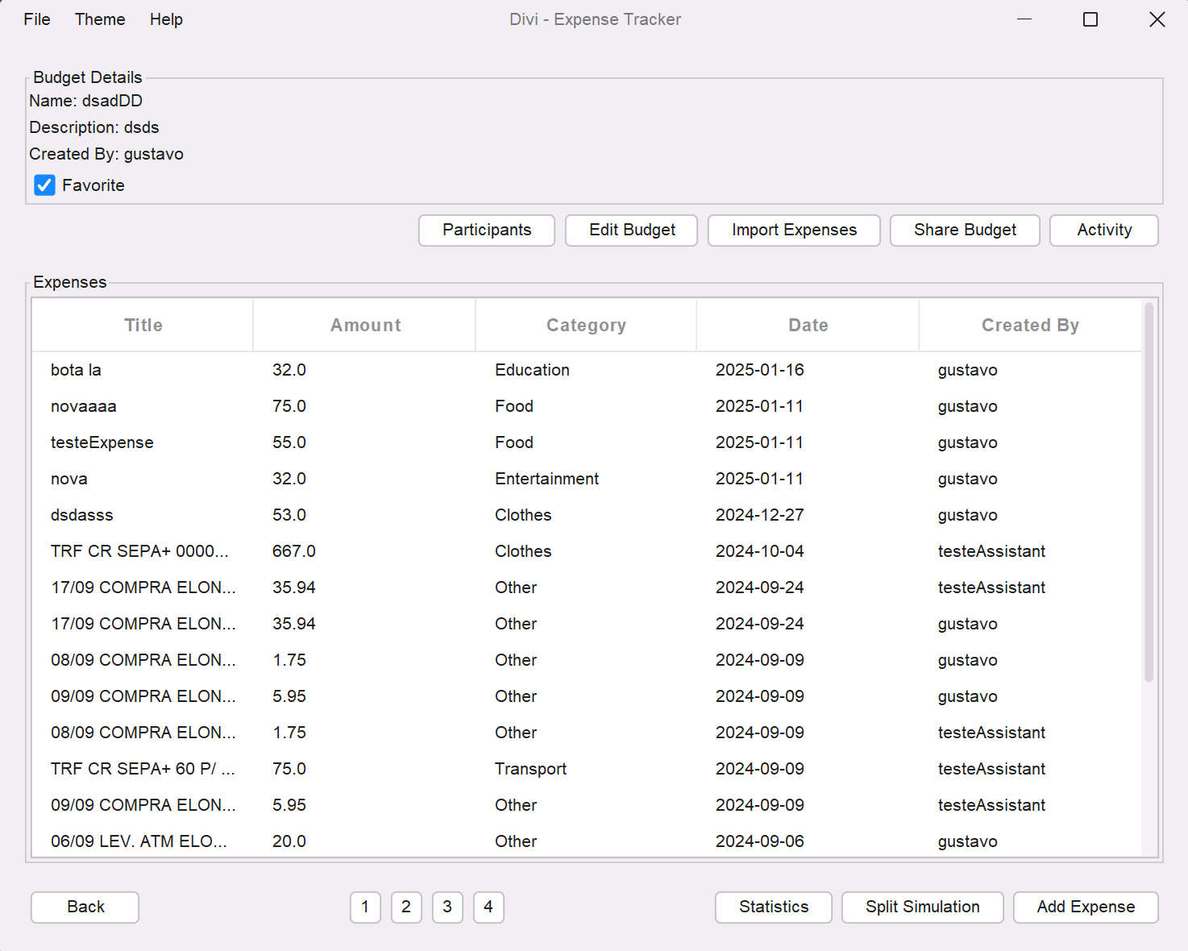Sort by the Date column header
1188x951 pixels.
click(808, 326)
